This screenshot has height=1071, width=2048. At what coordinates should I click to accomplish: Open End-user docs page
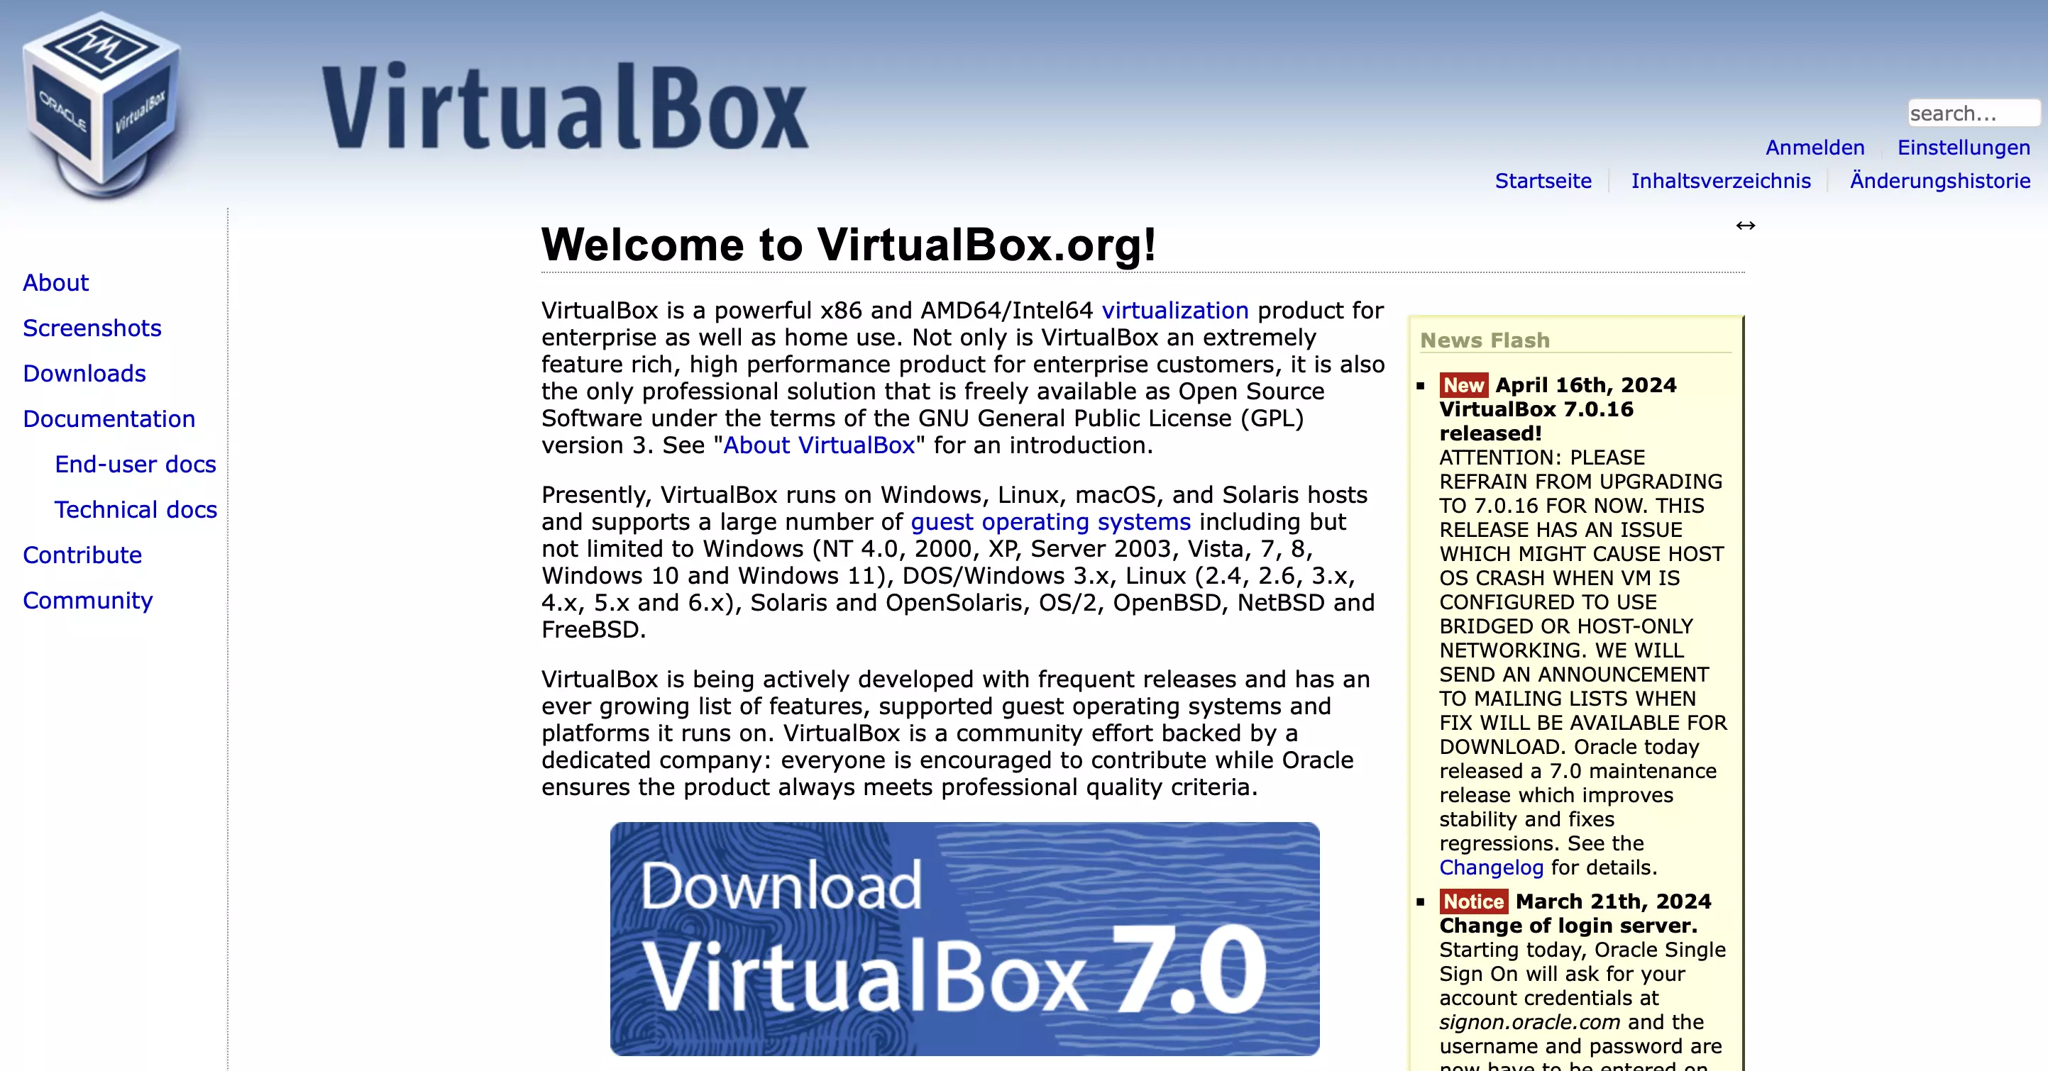pos(134,463)
